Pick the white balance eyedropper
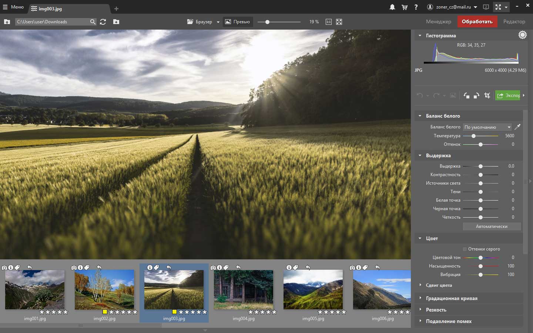This screenshot has width=533, height=333. pyautogui.click(x=517, y=127)
